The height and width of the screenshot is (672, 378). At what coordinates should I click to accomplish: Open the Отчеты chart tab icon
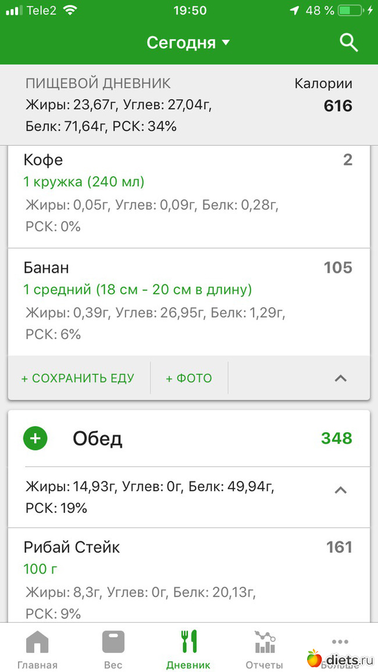tap(264, 642)
